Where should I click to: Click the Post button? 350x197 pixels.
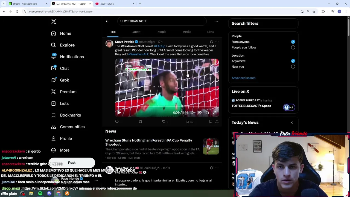(x=72, y=163)
